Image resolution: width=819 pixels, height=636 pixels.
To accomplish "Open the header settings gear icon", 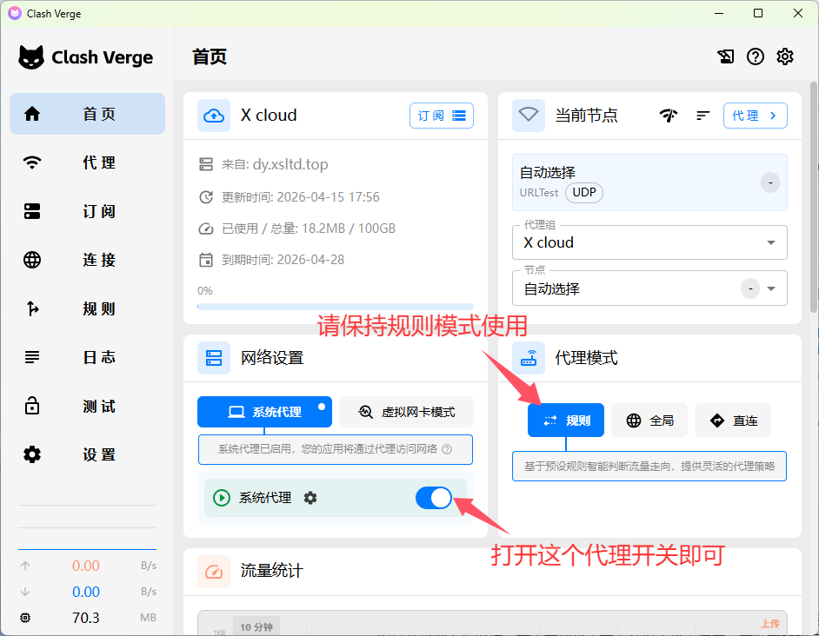I will 785,56.
